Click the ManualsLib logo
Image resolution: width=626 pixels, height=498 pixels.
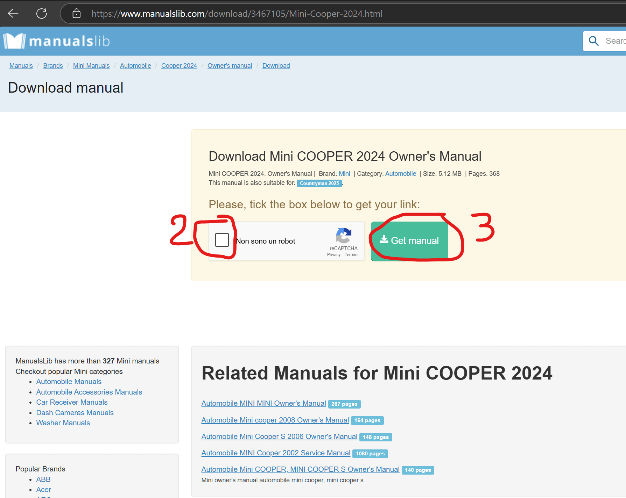[x=57, y=41]
